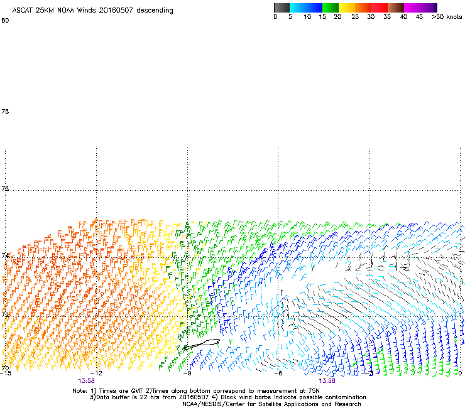Click the '35' label under the color bar

click(387, 17)
